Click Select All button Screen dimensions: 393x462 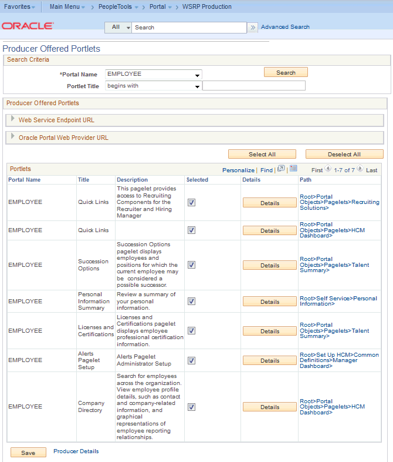[262, 155]
